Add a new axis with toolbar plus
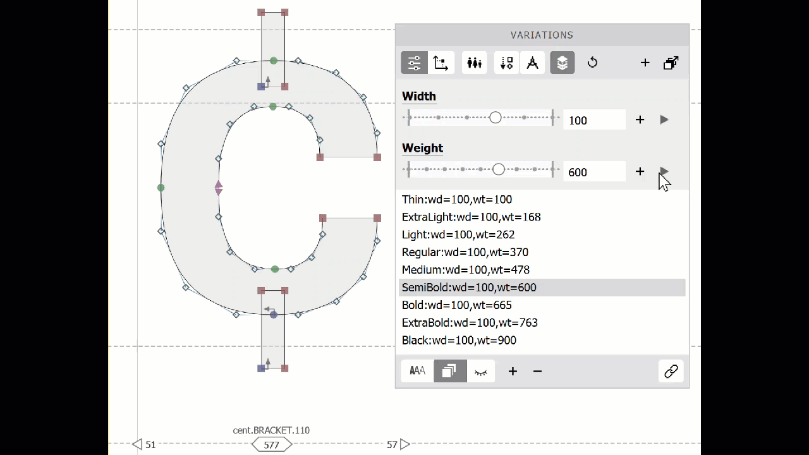The image size is (809, 455). pos(645,63)
